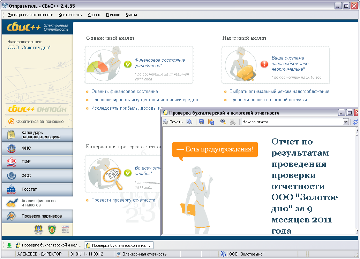360x259 pixels.
Task: Save the report using the floppy disk icon
Action: click(202, 122)
